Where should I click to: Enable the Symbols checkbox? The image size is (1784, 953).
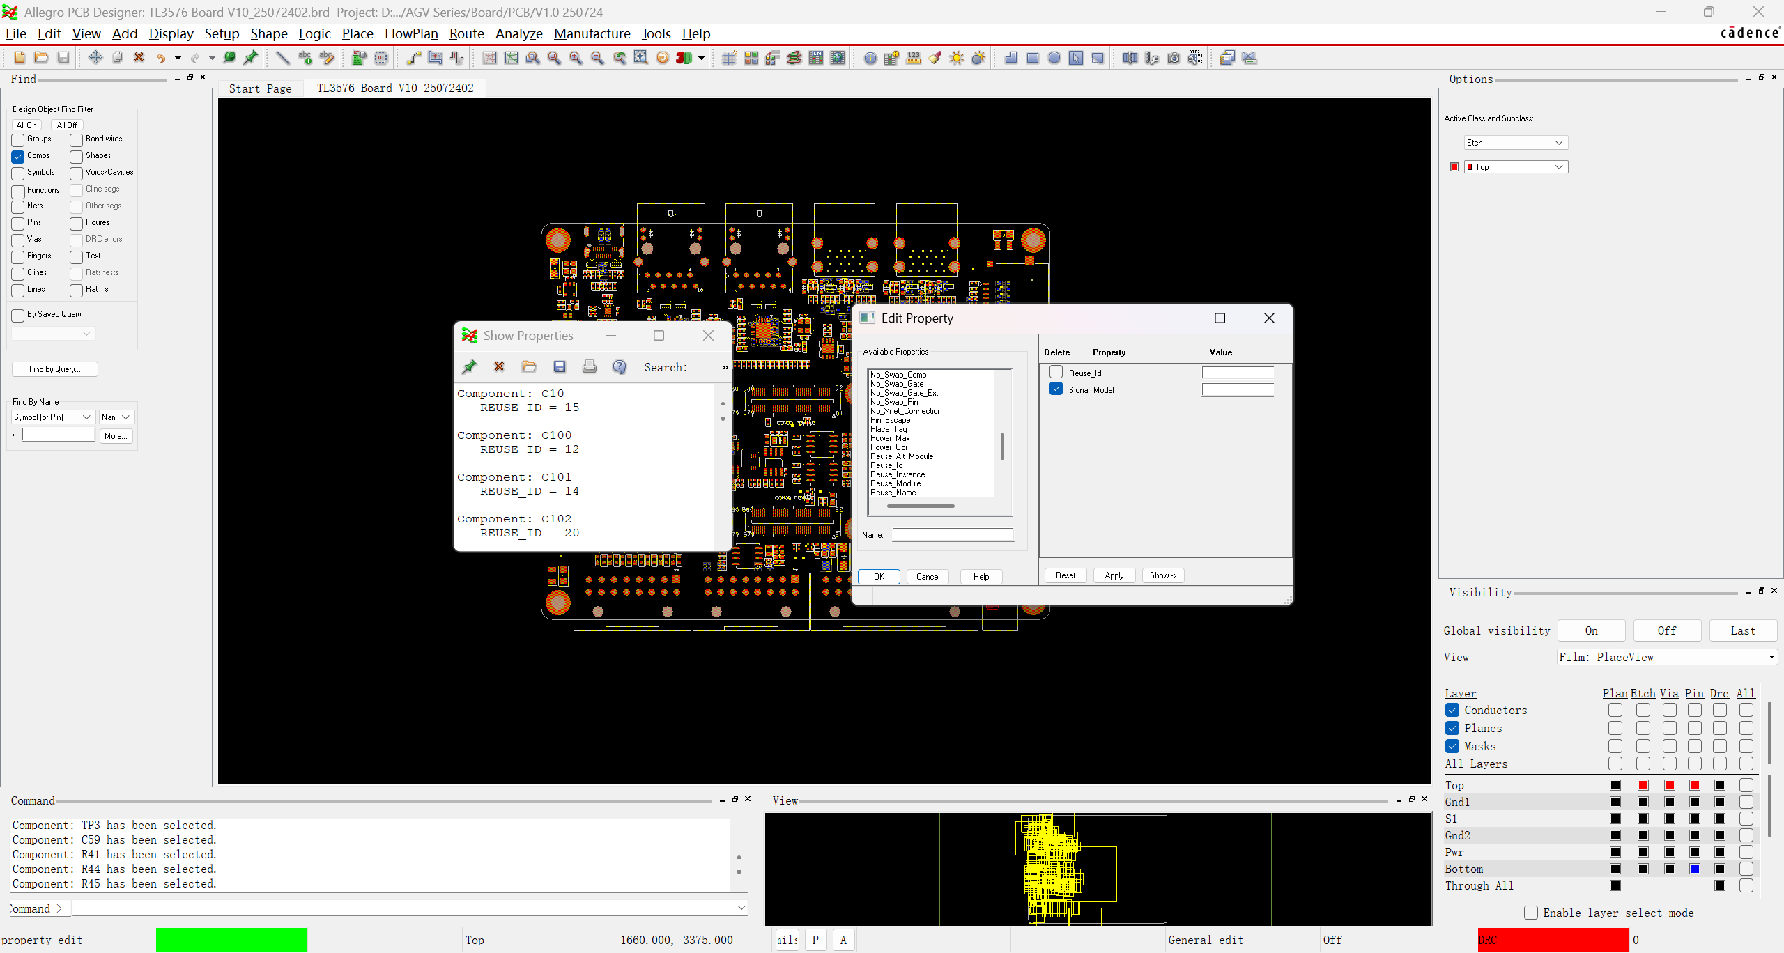click(x=18, y=173)
